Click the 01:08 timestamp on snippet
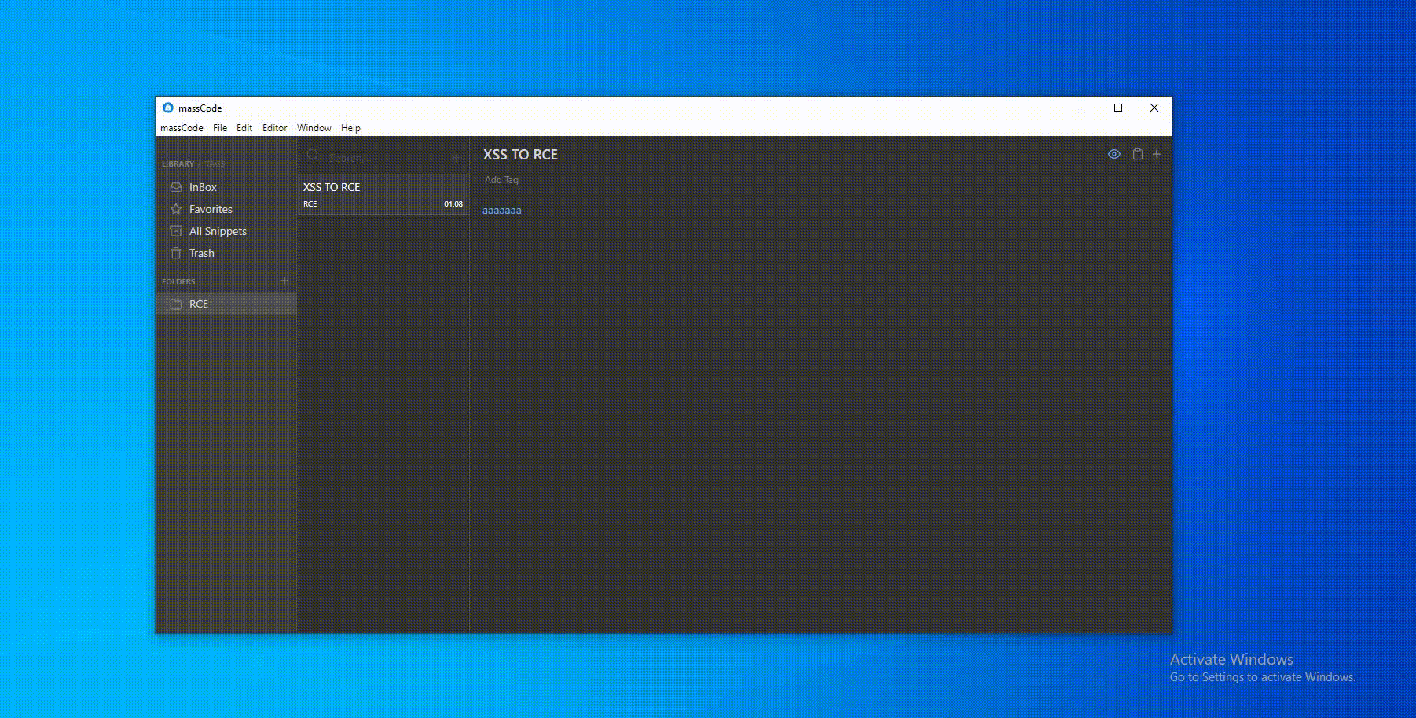 453,204
